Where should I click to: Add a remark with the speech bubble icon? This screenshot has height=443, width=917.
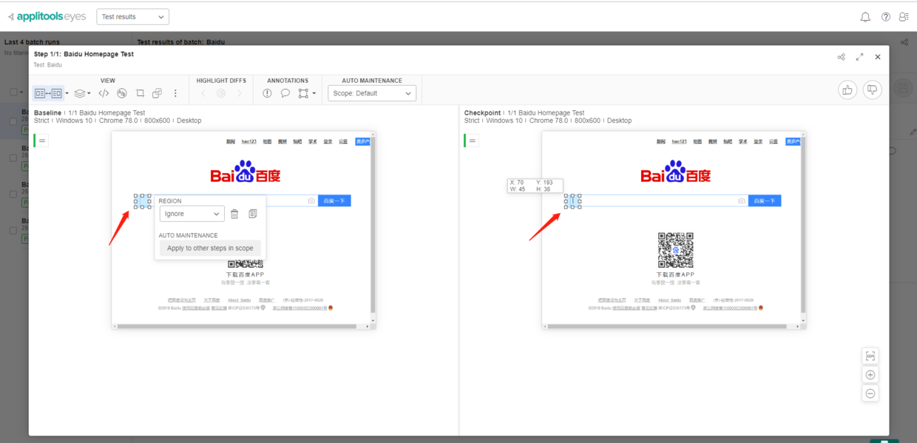tap(285, 93)
